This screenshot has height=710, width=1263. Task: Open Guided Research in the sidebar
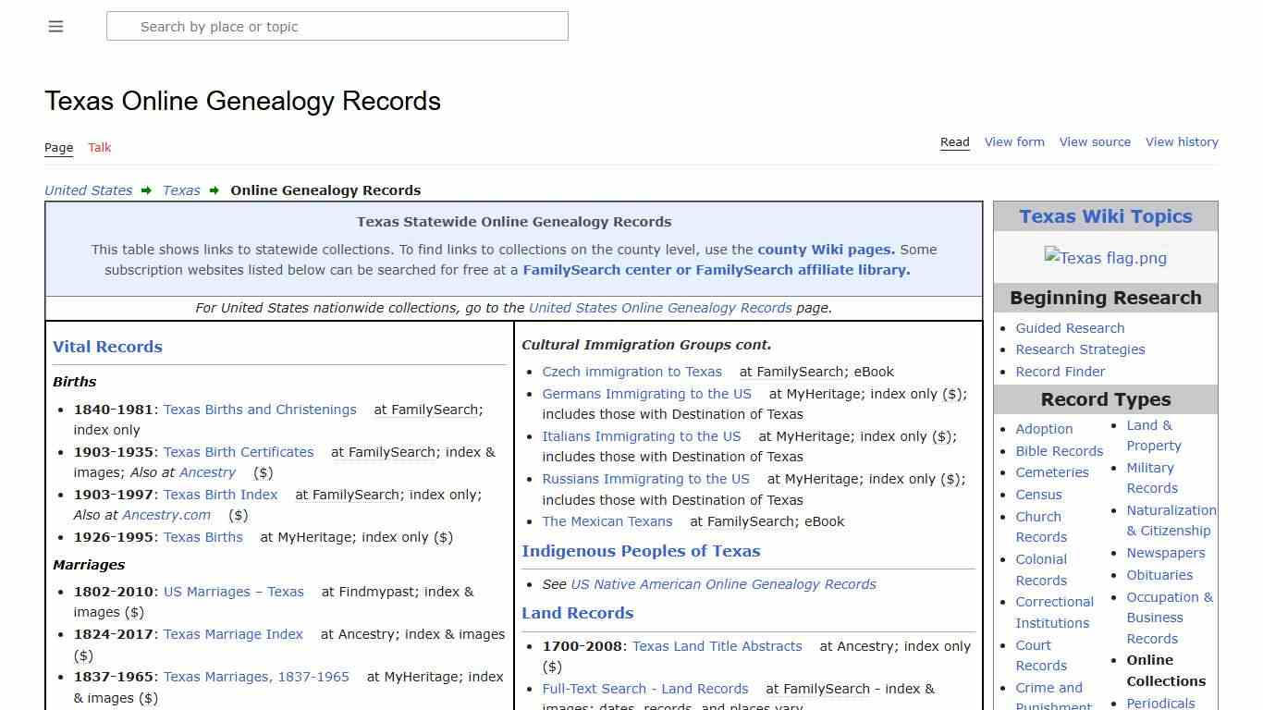pos(1070,328)
